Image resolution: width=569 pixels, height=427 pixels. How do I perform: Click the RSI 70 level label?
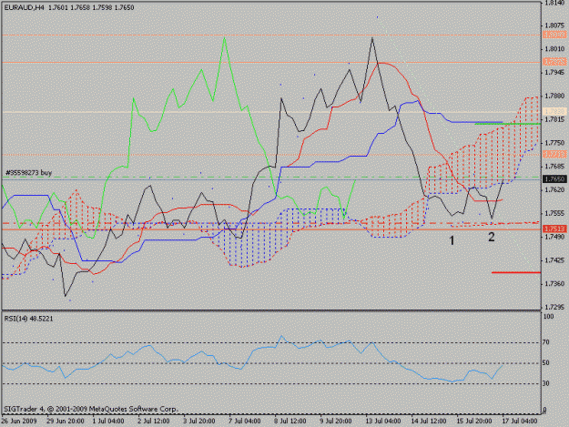coord(545,342)
